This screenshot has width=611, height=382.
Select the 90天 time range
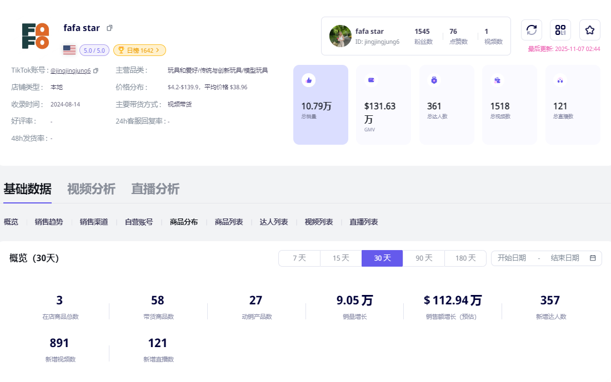tap(424, 258)
